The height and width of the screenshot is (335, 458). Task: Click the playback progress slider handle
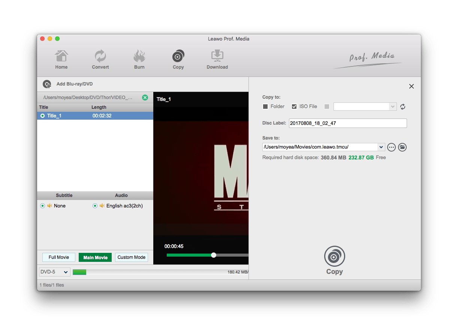point(214,255)
